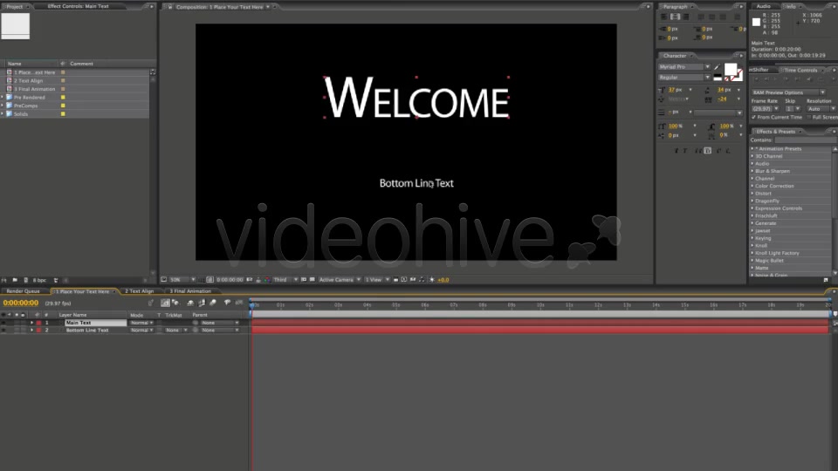Toggle Faux Bold in Character panel
Image resolution: width=838 pixels, height=471 pixels.
(x=676, y=151)
